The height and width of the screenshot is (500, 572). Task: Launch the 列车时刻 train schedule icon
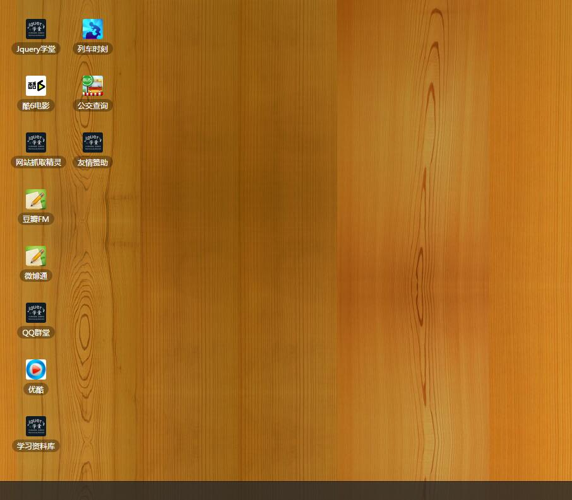point(93,29)
